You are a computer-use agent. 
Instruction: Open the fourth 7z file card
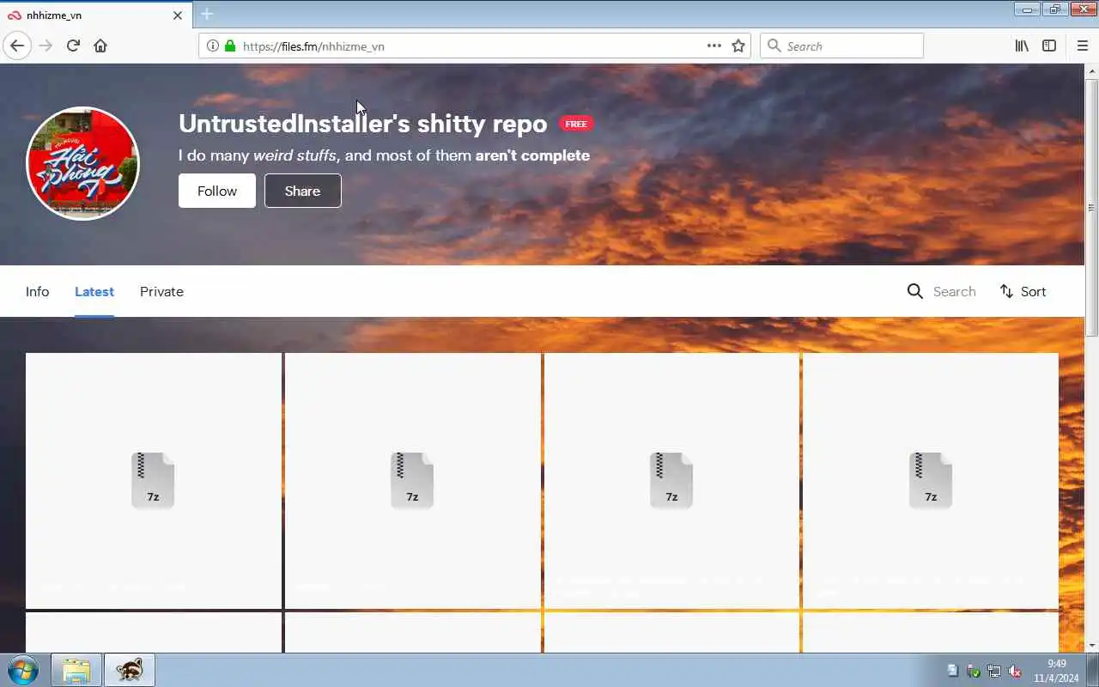pos(931,481)
